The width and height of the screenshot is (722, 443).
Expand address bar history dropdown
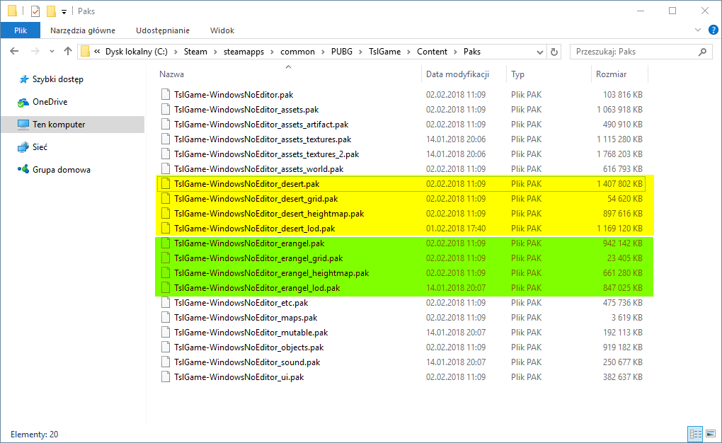click(x=539, y=52)
